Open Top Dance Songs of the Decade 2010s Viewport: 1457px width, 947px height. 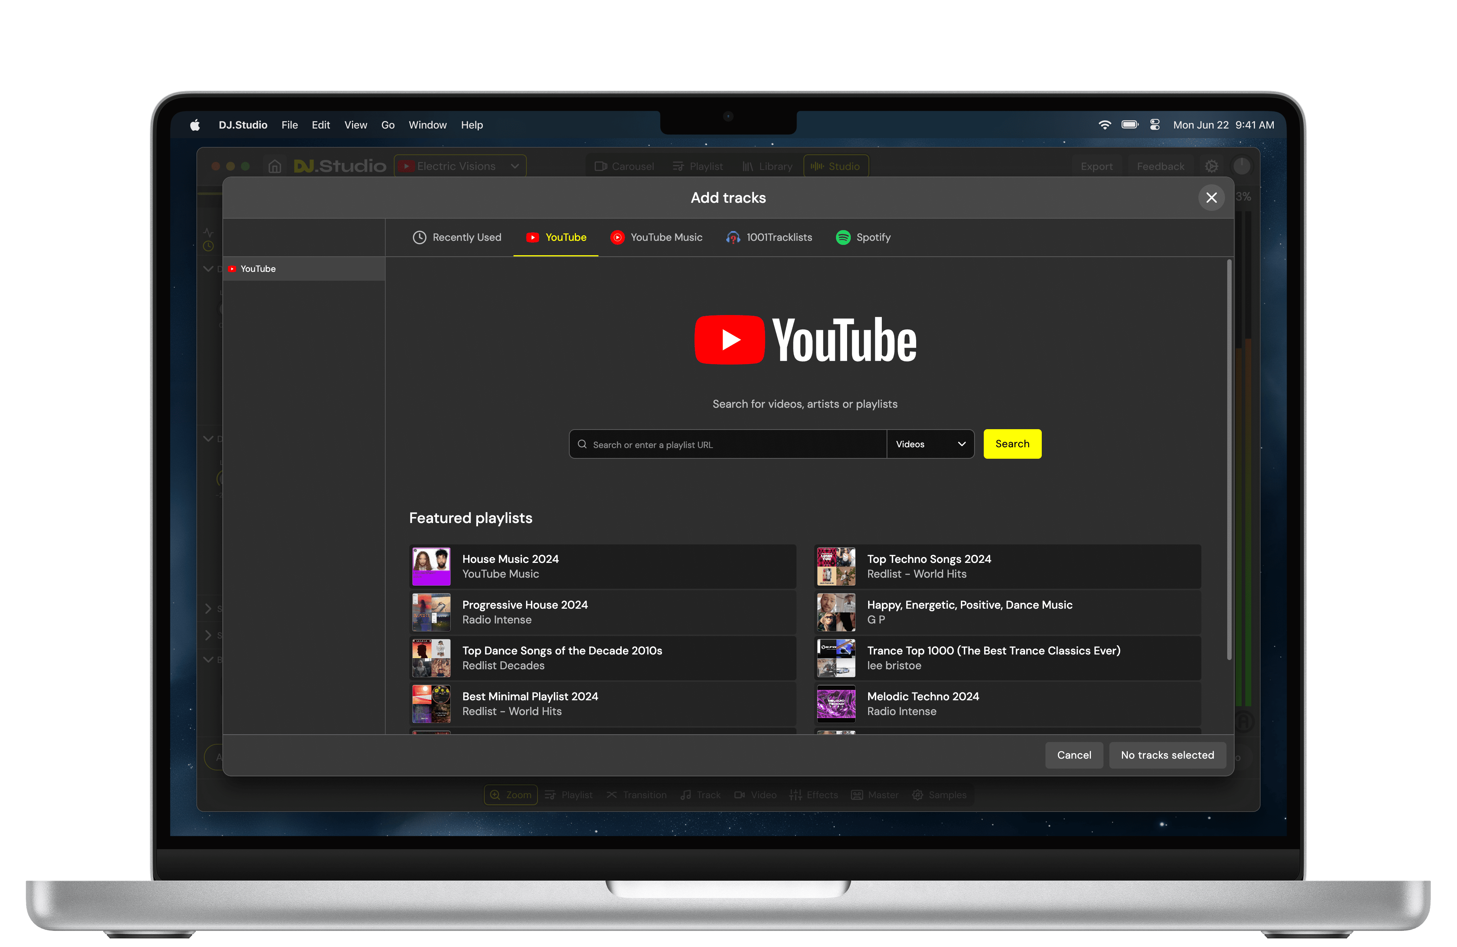tap(603, 658)
